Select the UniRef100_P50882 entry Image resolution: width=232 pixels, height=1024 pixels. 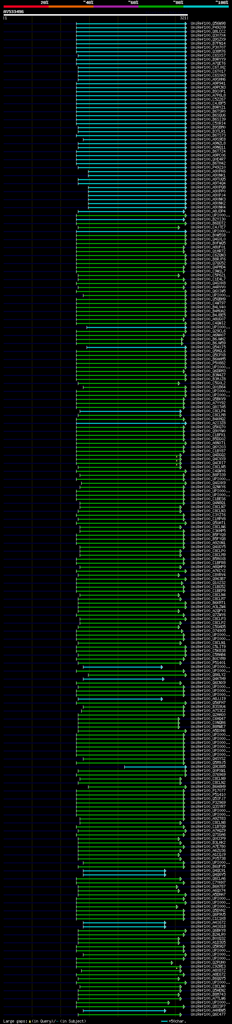pos(208,363)
